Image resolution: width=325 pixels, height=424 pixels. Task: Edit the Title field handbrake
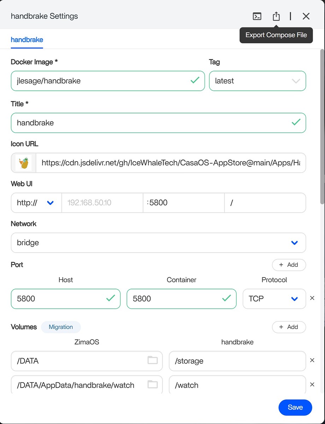pos(158,123)
